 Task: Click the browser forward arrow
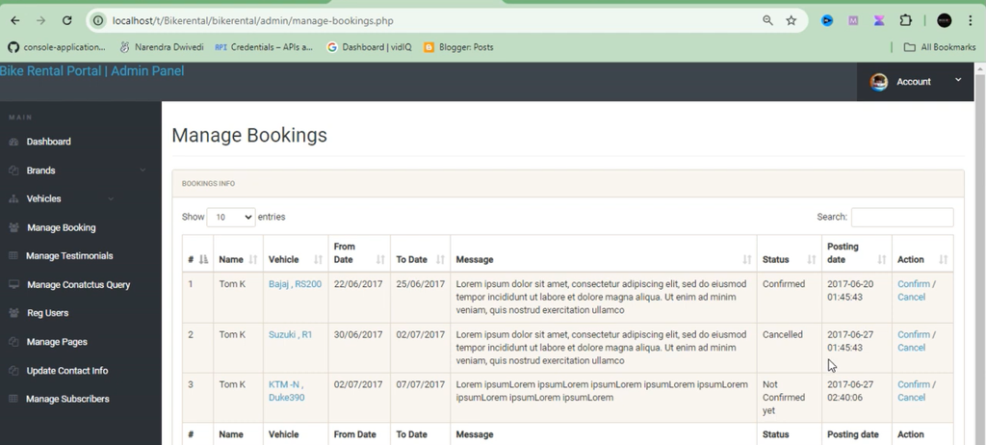[40, 21]
